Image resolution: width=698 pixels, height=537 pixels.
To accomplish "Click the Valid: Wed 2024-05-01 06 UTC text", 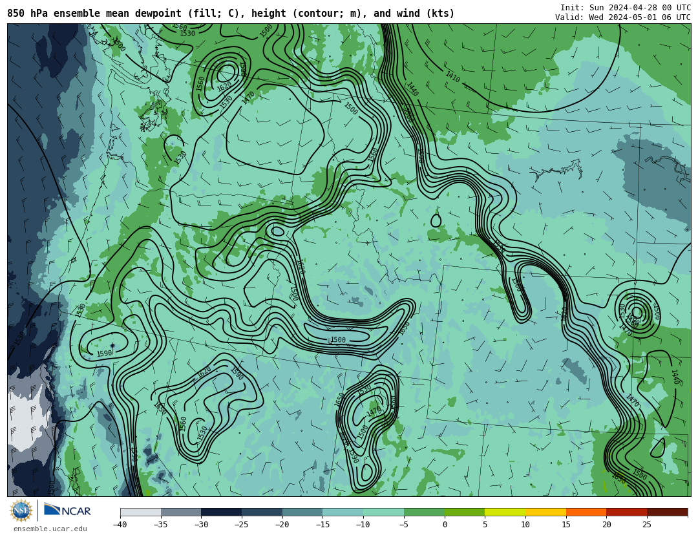I will coord(623,17).
